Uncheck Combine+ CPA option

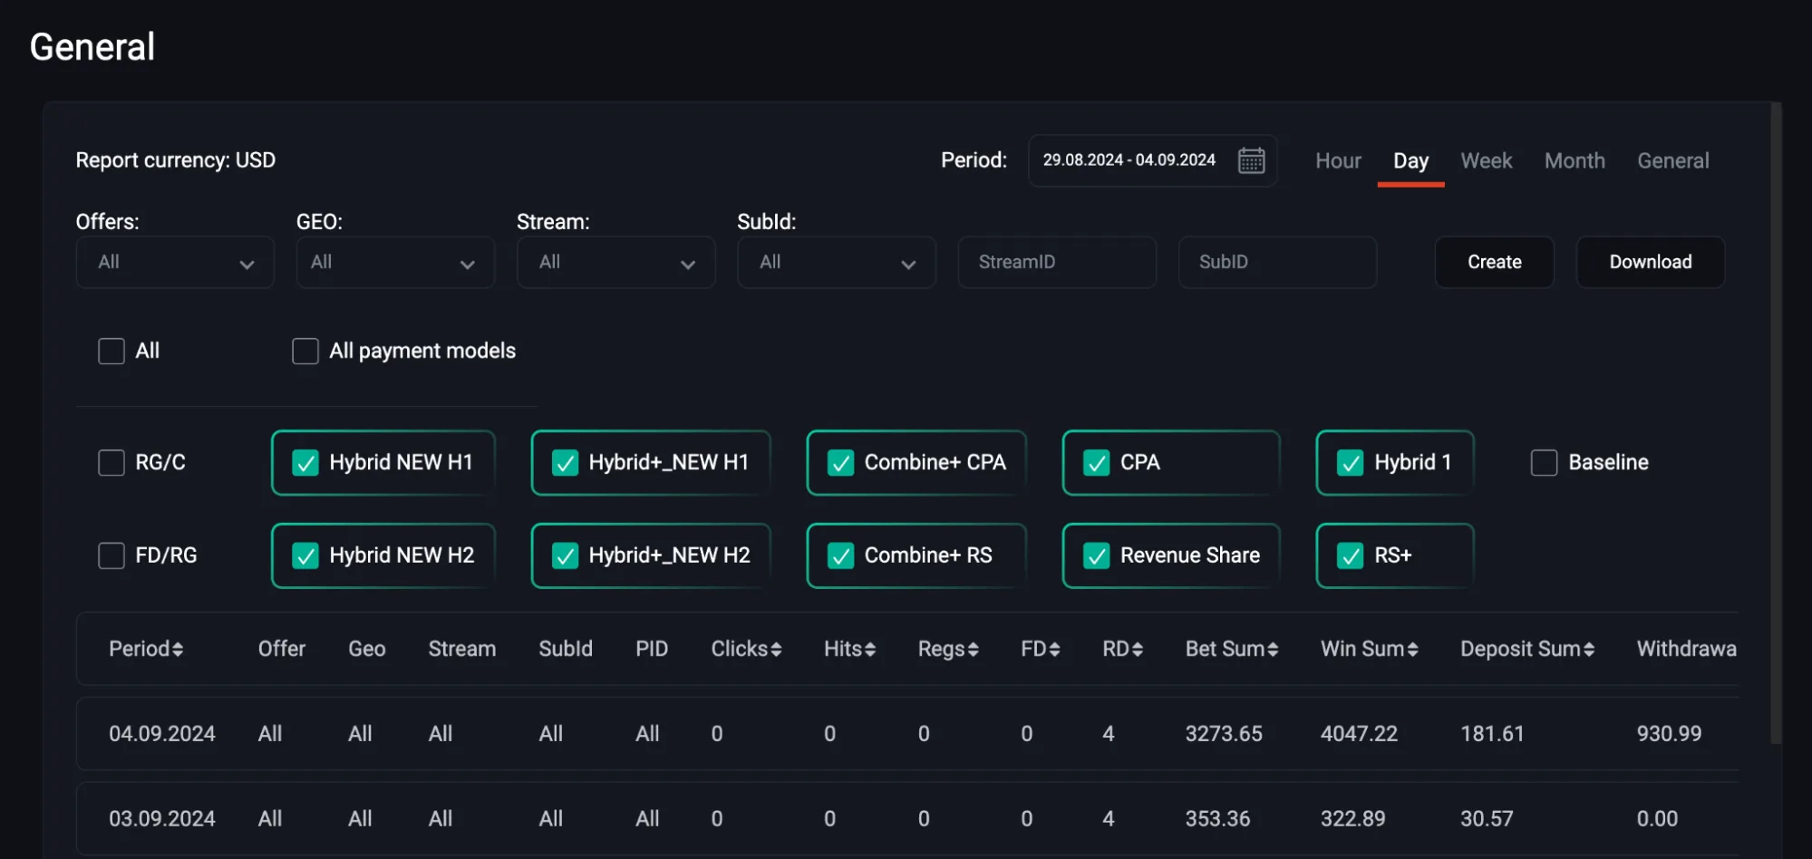click(x=840, y=463)
